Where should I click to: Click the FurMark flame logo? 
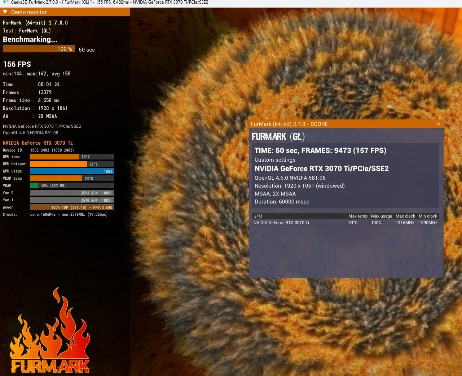tap(50, 331)
